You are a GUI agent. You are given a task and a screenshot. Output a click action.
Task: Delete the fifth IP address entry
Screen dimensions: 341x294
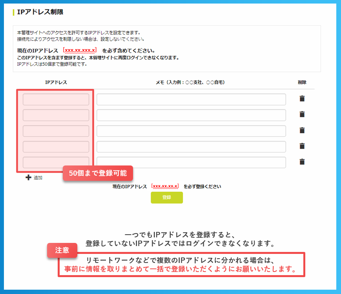[302, 162]
